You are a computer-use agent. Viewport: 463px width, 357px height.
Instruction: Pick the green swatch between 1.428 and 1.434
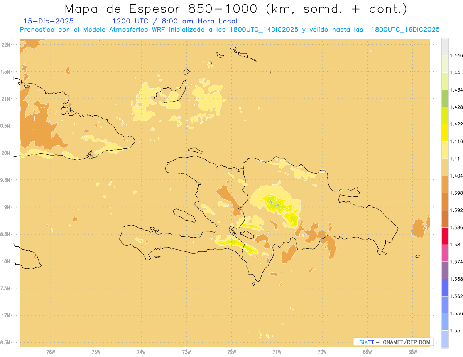[445, 99]
